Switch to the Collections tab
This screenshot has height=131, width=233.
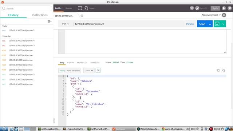40,15
